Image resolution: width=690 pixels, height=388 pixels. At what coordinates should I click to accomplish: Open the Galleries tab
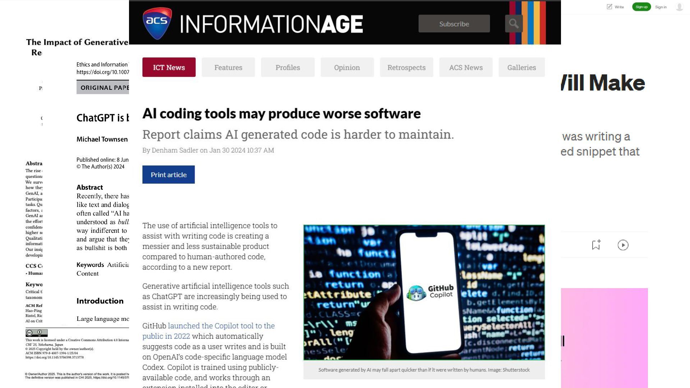click(521, 67)
